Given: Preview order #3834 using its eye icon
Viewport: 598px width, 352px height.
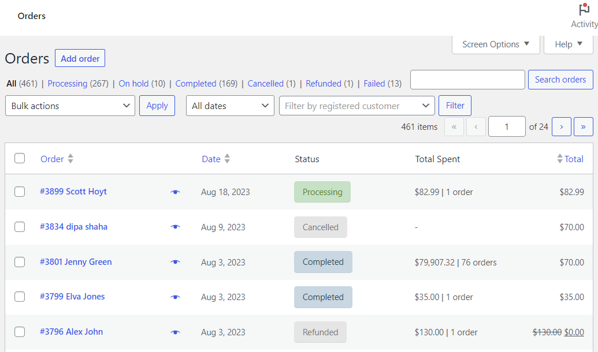Looking at the screenshot, I should (x=175, y=227).
